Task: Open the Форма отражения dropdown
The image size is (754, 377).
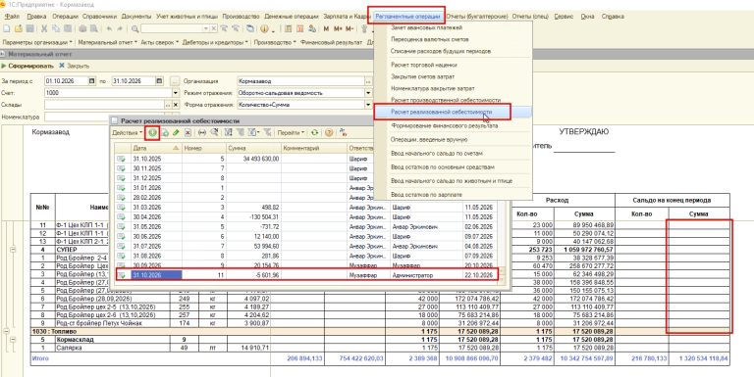Action: (368, 104)
